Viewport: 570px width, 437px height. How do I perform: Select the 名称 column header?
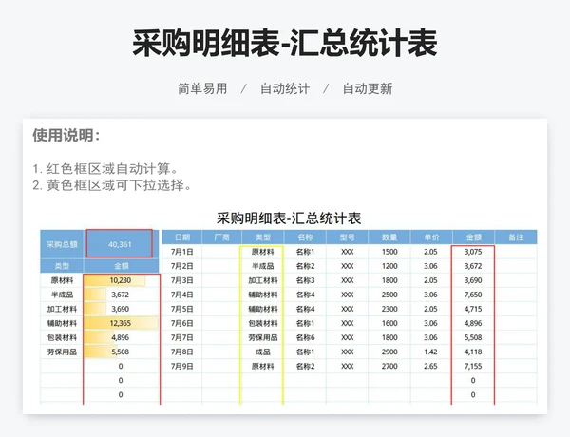[x=305, y=237]
